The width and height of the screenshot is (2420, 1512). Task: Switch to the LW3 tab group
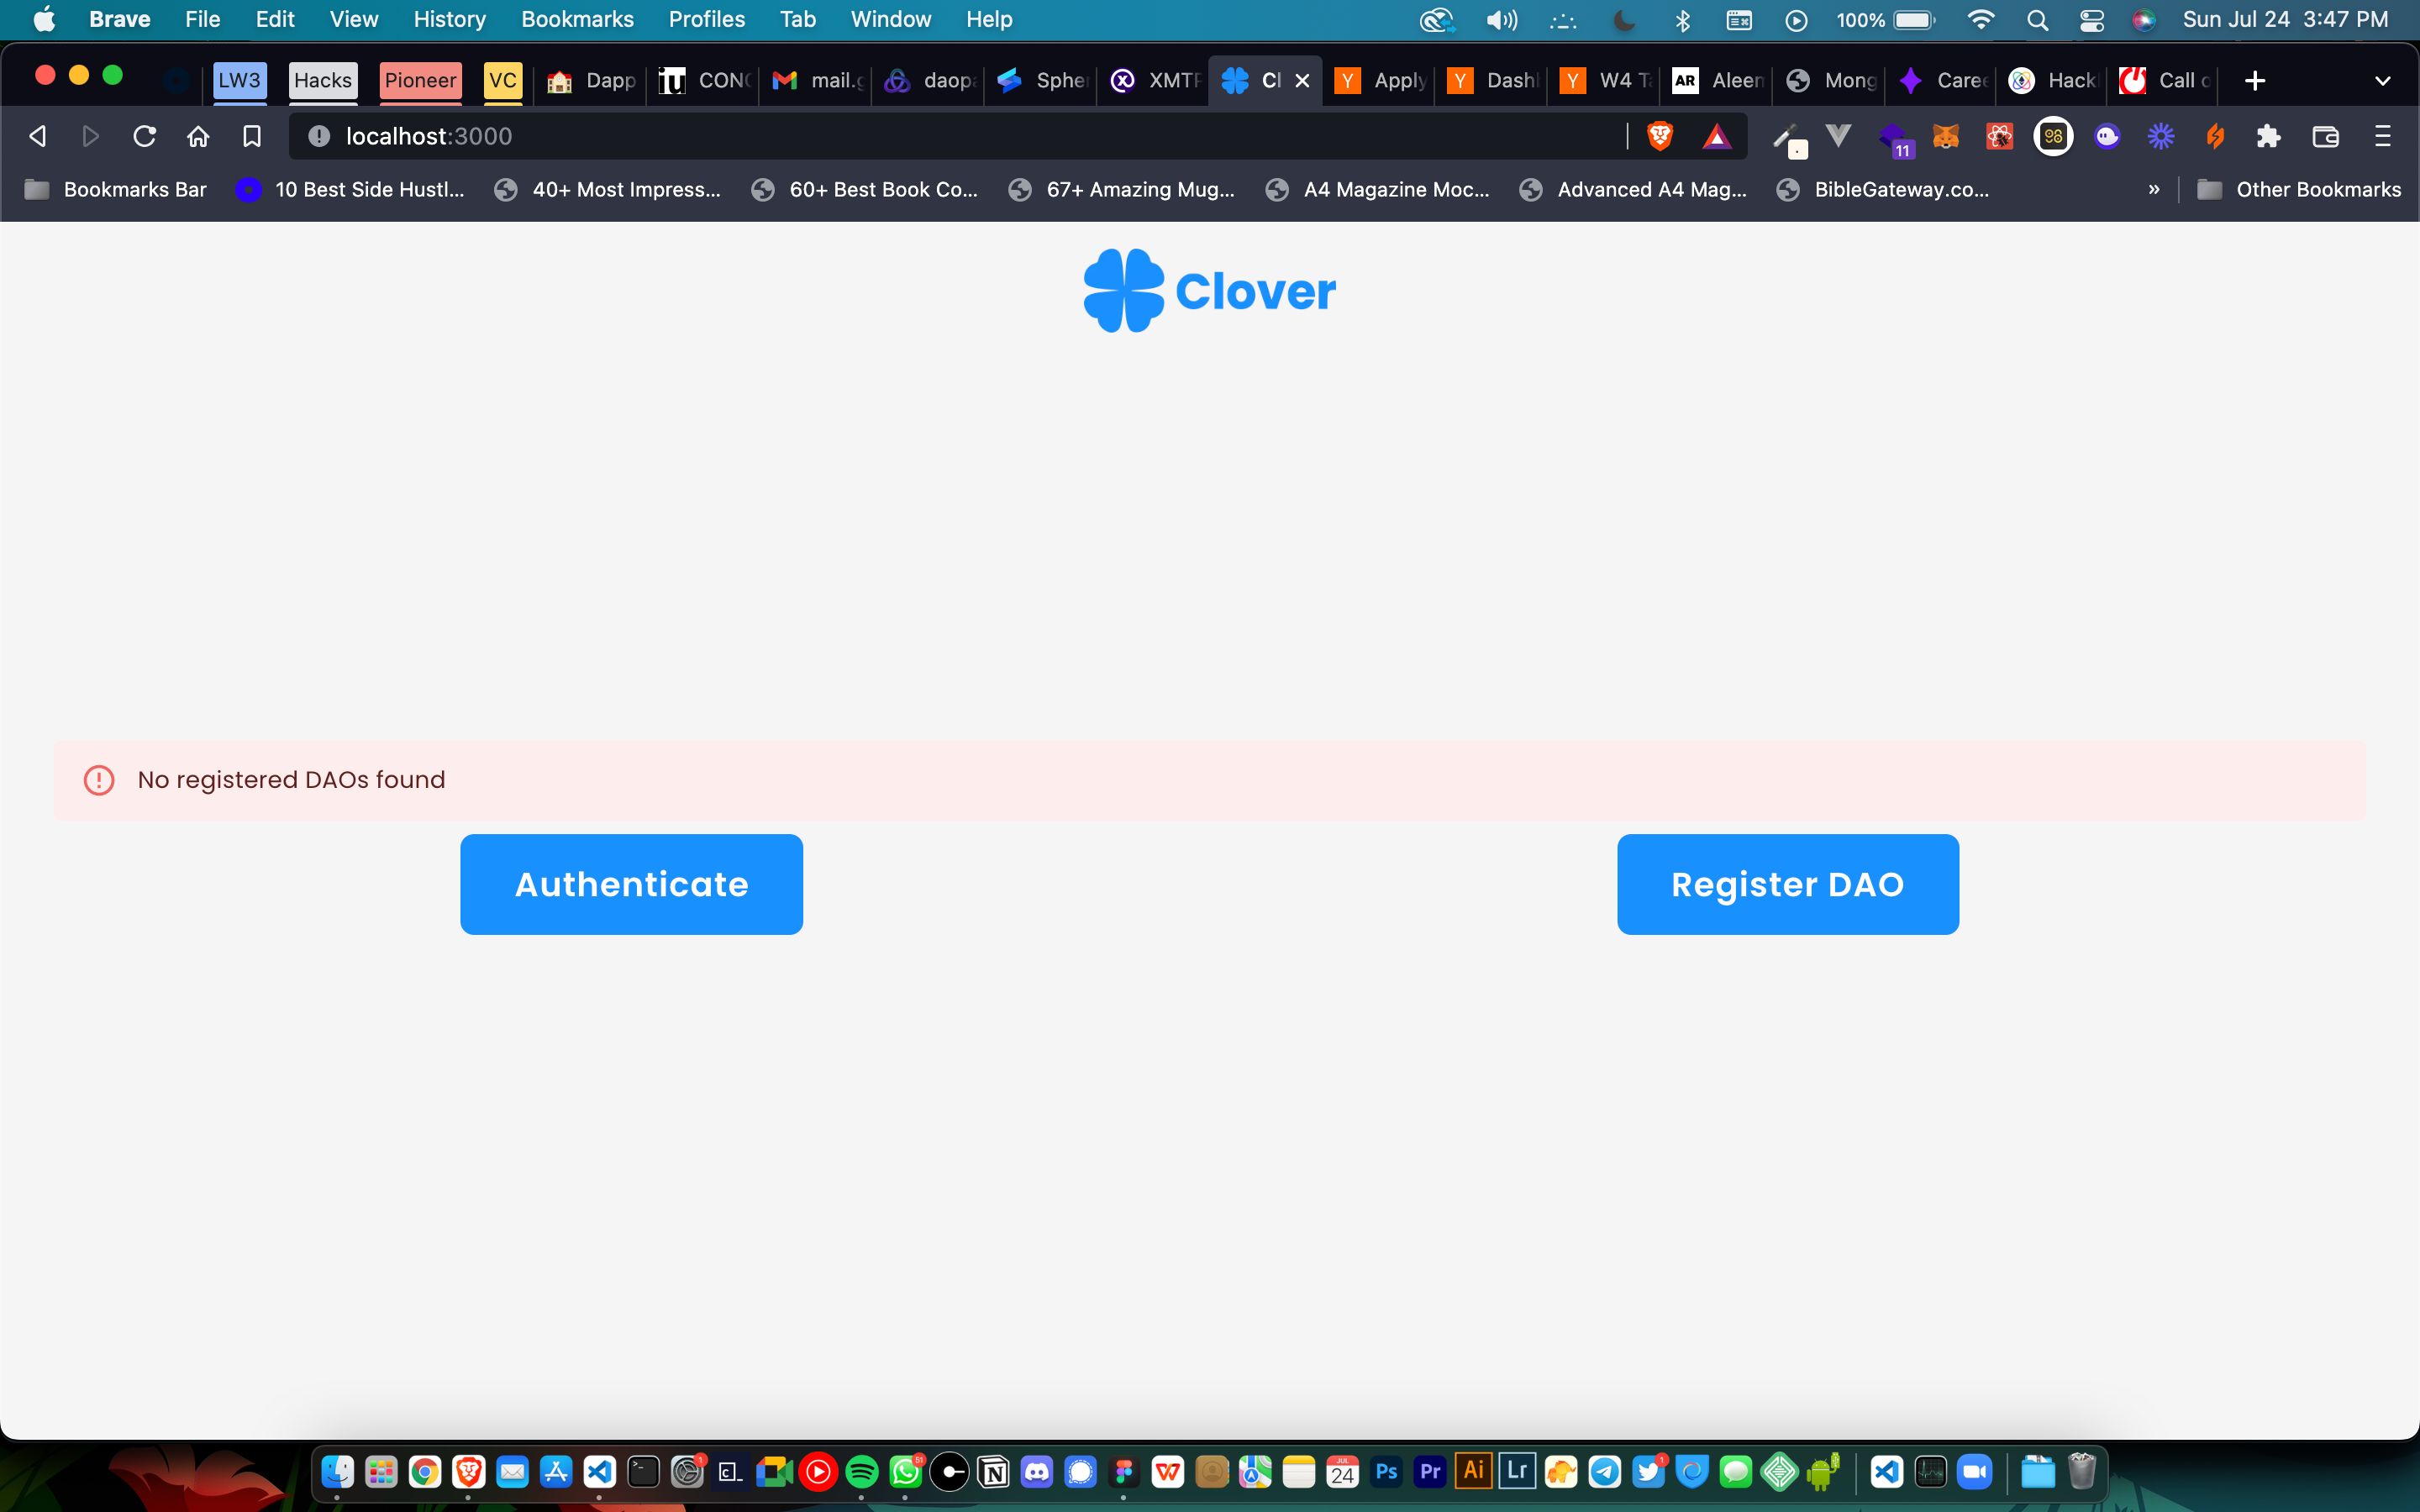click(x=239, y=80)
